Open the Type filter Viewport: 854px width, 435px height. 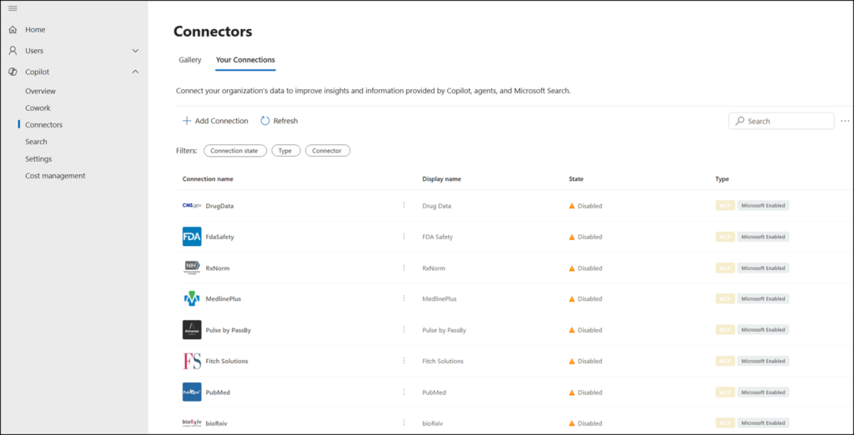[x=286, y=151]
